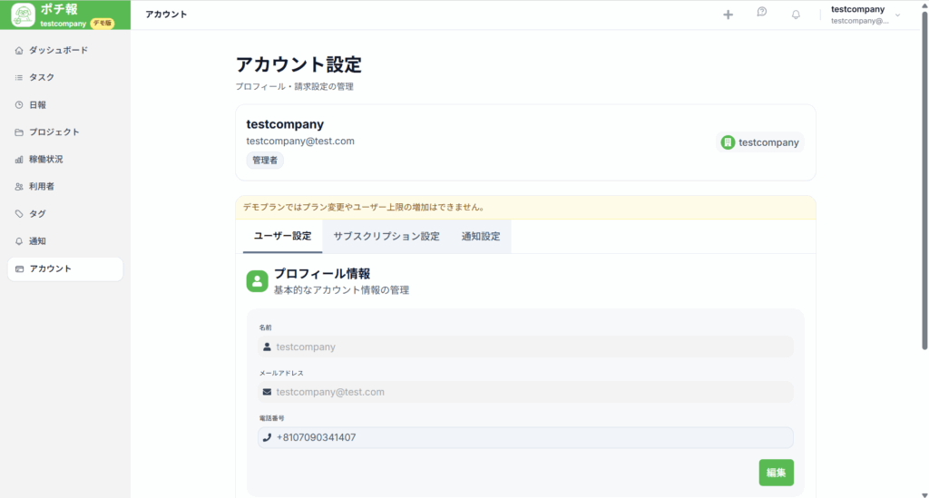
Task: Switch to 通知設定 tab
Action: click(x=480, y=236)
